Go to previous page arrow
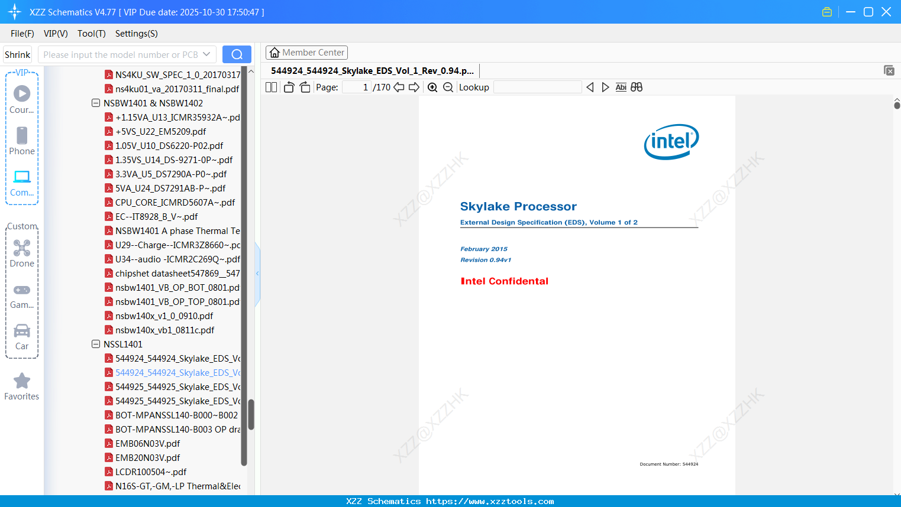Viewport: 901px width, 507px height. pyautogui.click(x=399, y=87)
